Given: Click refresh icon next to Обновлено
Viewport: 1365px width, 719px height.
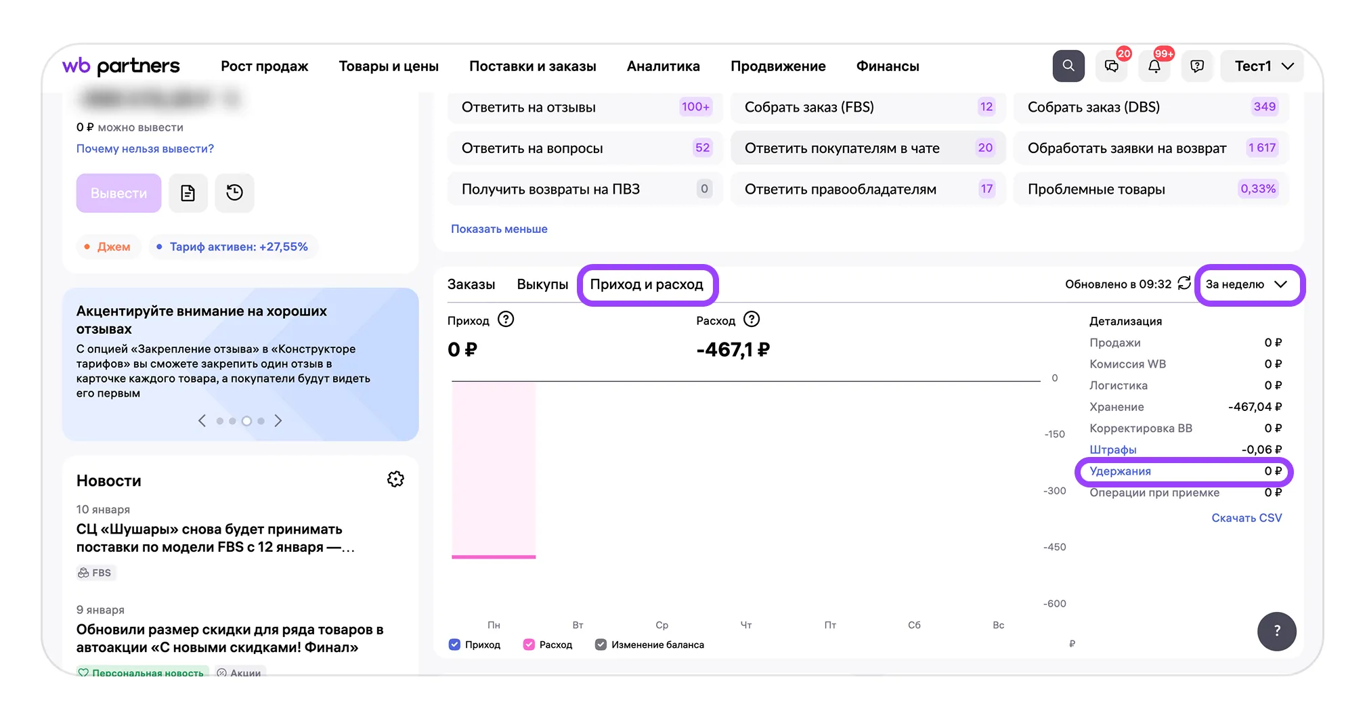Looking at the screenshot, I should click(x=1184, y=284).
